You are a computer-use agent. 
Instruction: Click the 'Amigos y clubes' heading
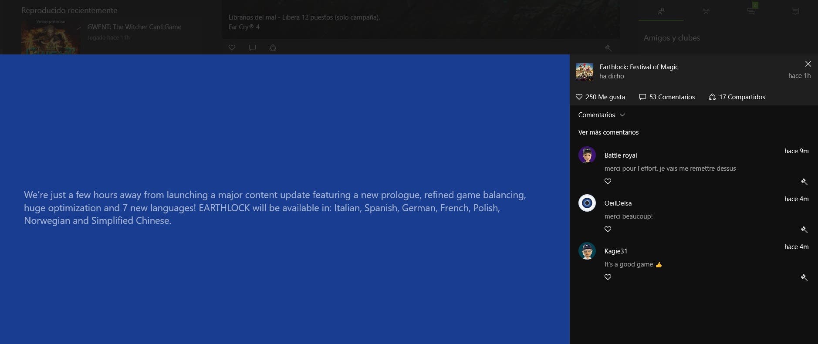click(672, 38)
